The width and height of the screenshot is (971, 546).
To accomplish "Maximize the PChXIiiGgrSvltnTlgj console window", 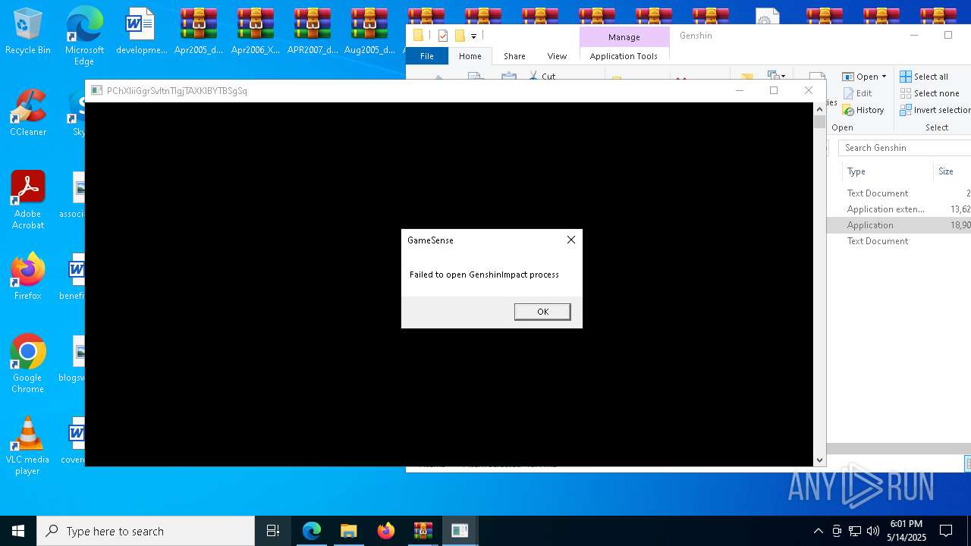I will point(774,90).
